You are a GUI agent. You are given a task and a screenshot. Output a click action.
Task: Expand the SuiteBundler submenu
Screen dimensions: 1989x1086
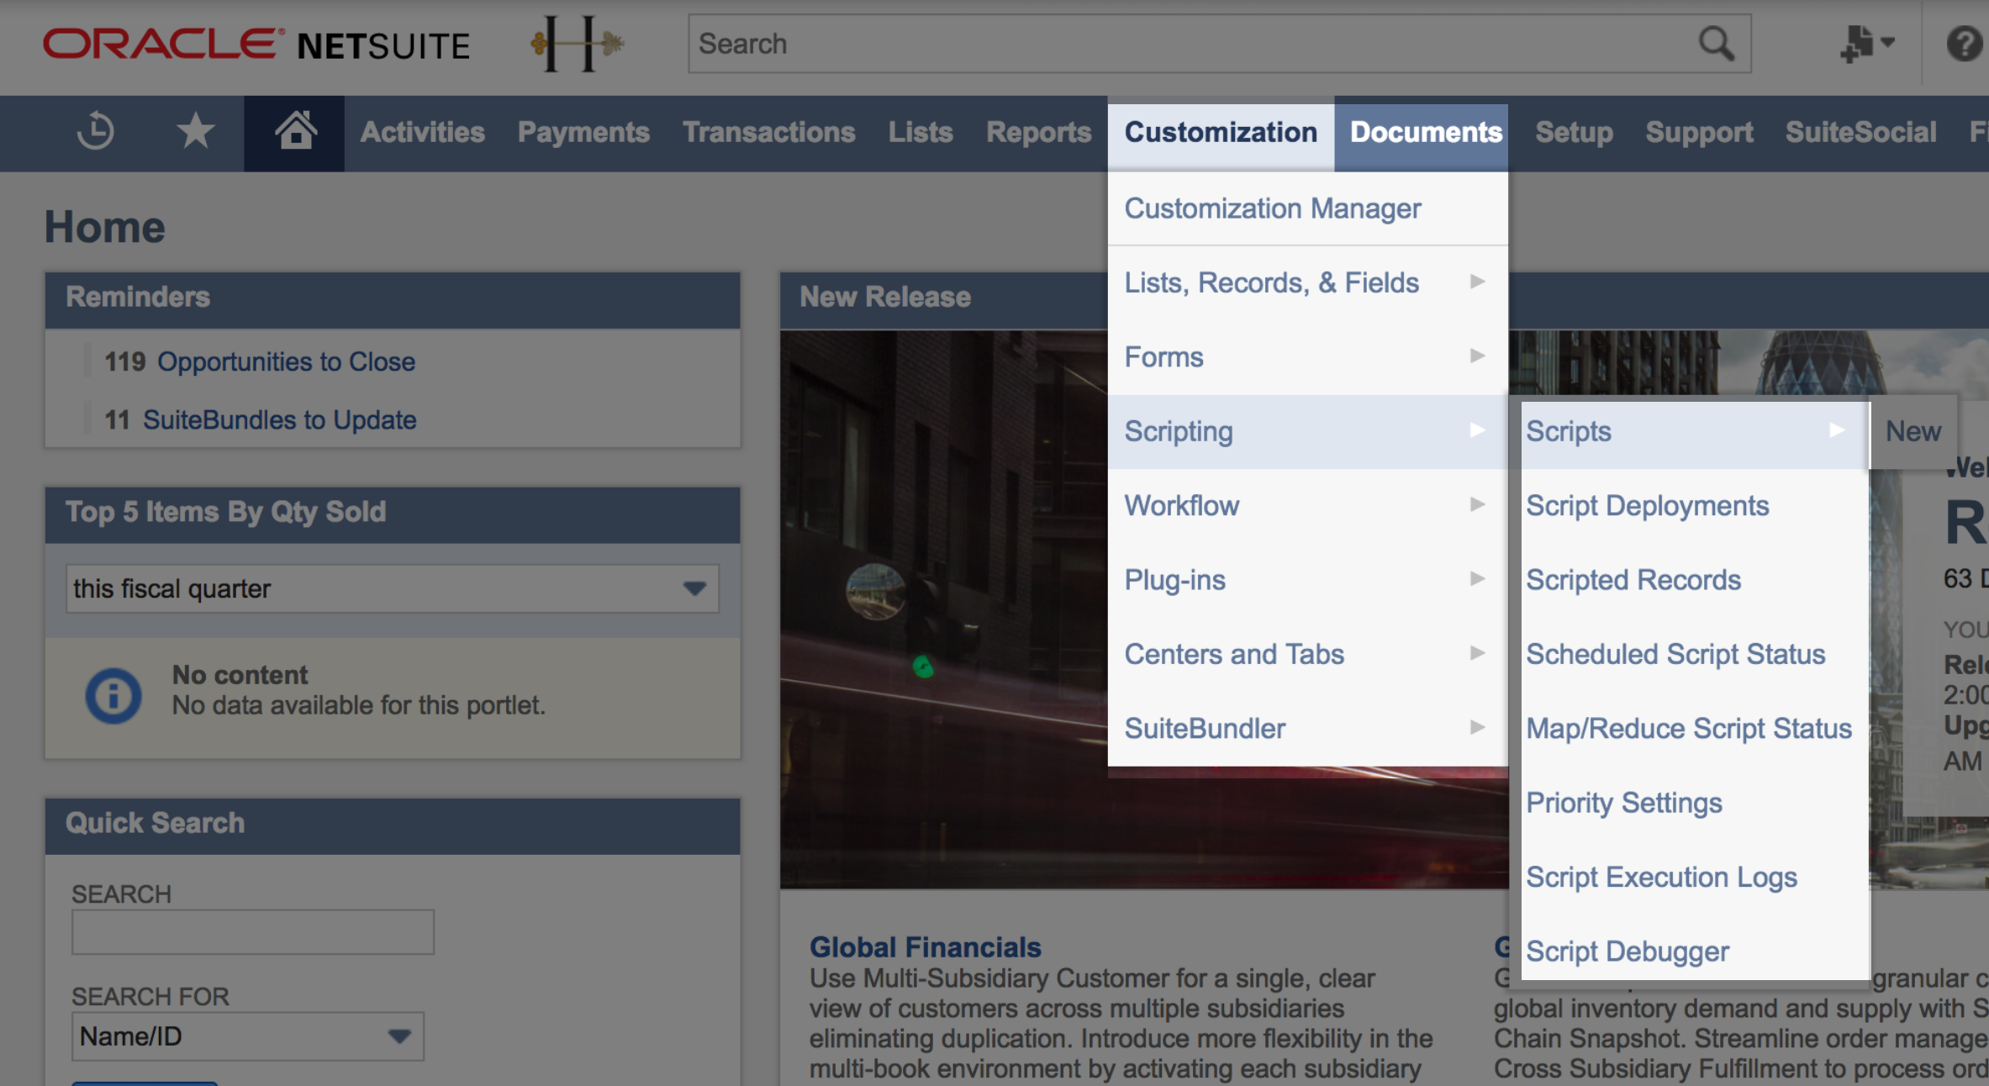click(1307, 728)
